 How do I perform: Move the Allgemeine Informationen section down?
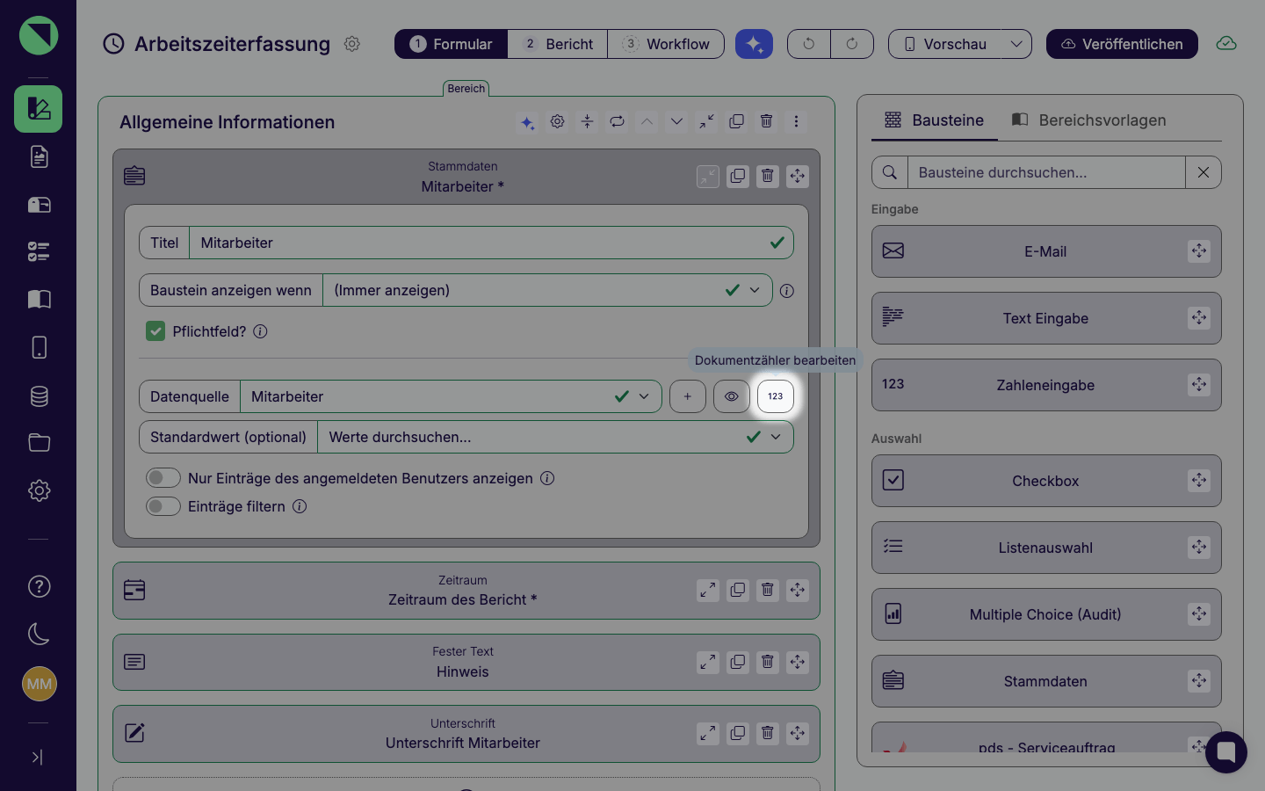(676, 121)
